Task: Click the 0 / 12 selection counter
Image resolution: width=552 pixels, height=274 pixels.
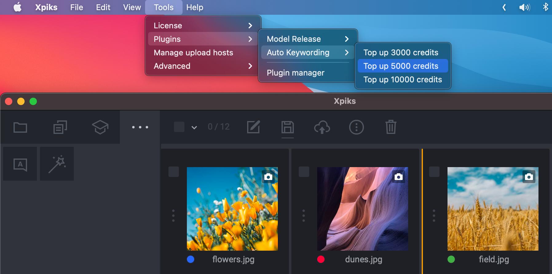Action: (219, 127)
